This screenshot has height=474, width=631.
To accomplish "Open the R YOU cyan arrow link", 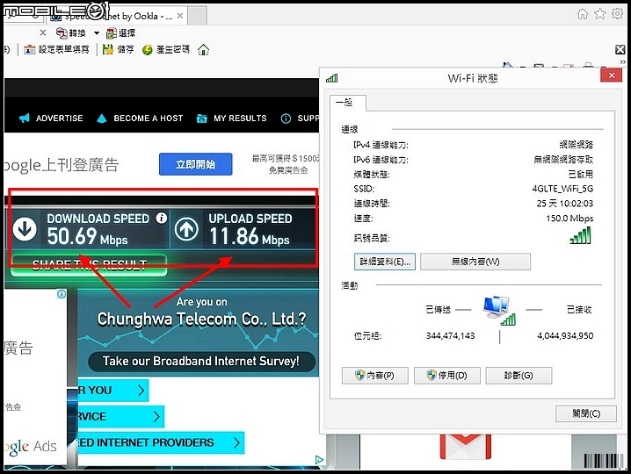I will pos(113,390).
